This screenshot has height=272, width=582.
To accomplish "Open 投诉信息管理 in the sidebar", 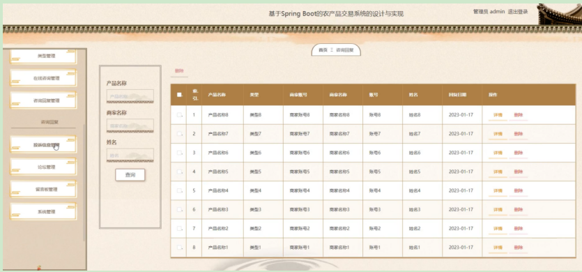I will [43, 144].
